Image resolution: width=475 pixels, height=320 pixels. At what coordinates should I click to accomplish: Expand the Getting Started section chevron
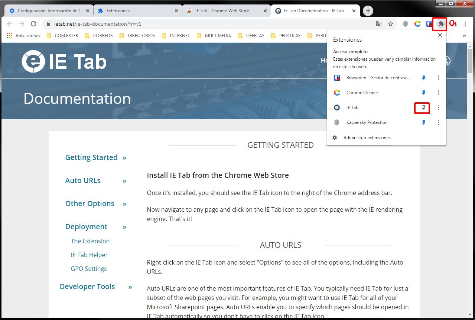click(124, 158)
